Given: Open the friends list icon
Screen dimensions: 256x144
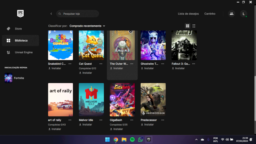Looking at the screenshot, I should [x=231, y=14].
